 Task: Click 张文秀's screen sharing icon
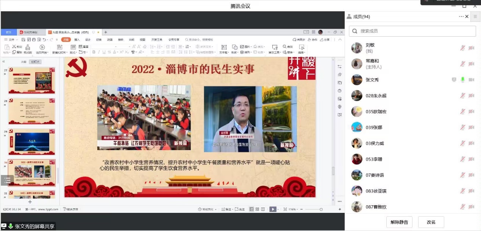coord(454,80)
